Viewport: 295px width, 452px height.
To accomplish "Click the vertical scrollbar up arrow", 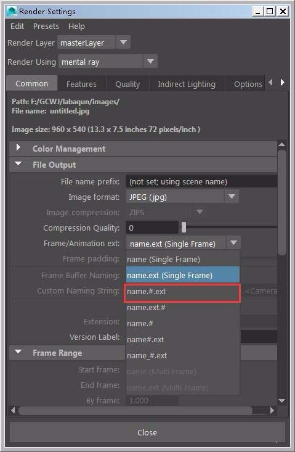I will (x=282, y=144).
